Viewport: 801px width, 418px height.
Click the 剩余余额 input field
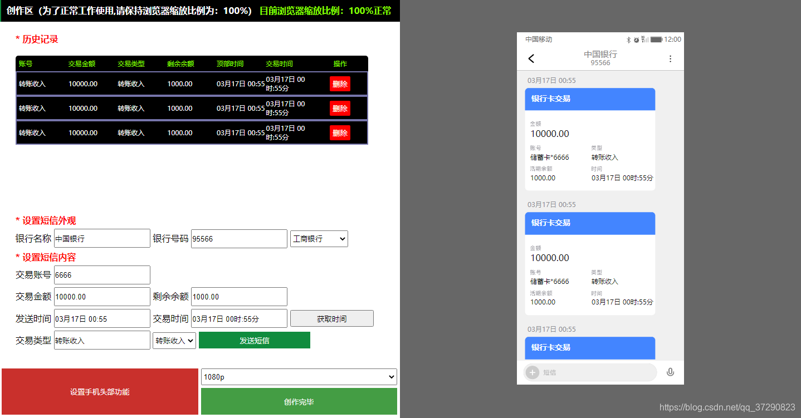point(239,297)
